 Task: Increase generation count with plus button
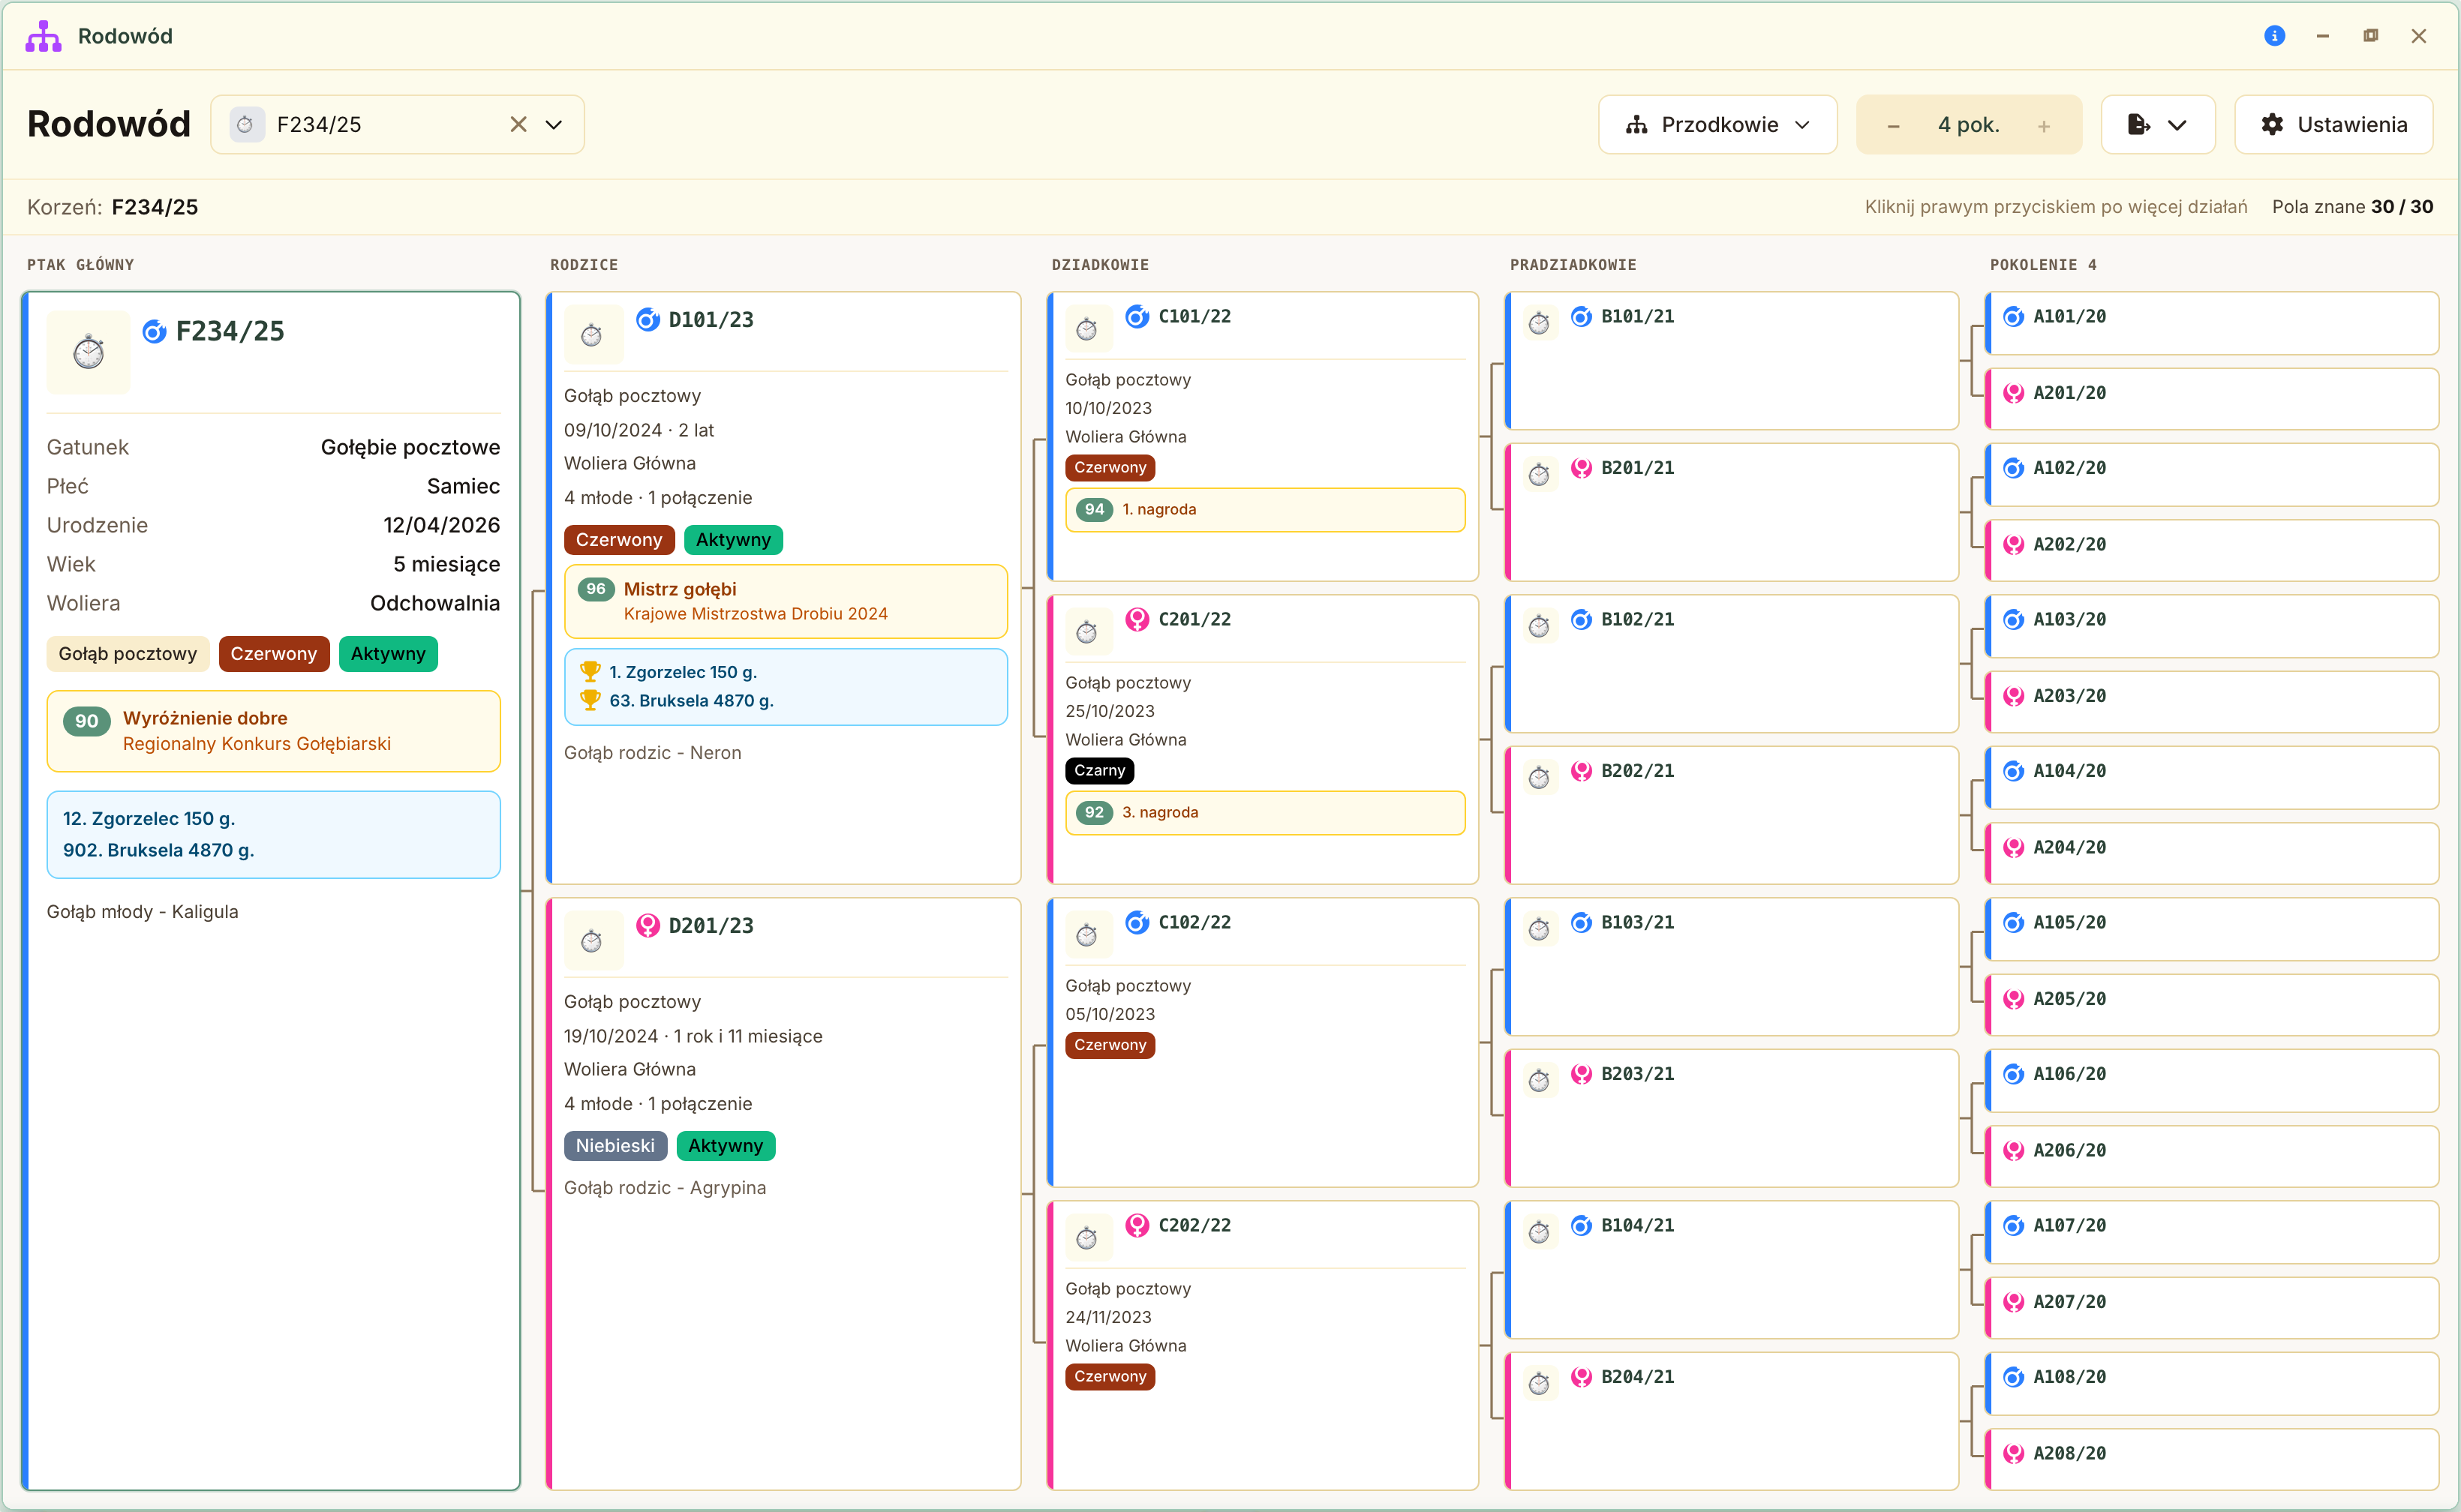pyautogui.click(x=2044, y=126)
